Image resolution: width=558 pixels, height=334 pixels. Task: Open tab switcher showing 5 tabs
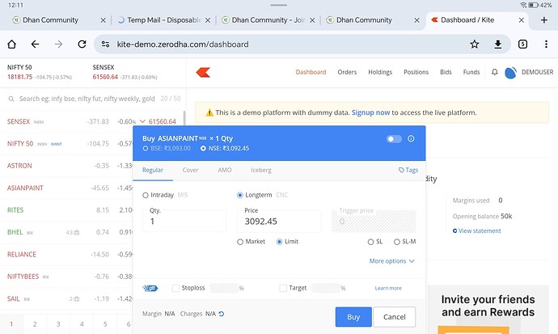[522, 44]
